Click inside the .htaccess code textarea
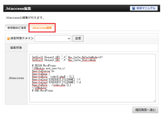Image resolution: width=164 pixels, height=117 pixels. coord(93,78)
